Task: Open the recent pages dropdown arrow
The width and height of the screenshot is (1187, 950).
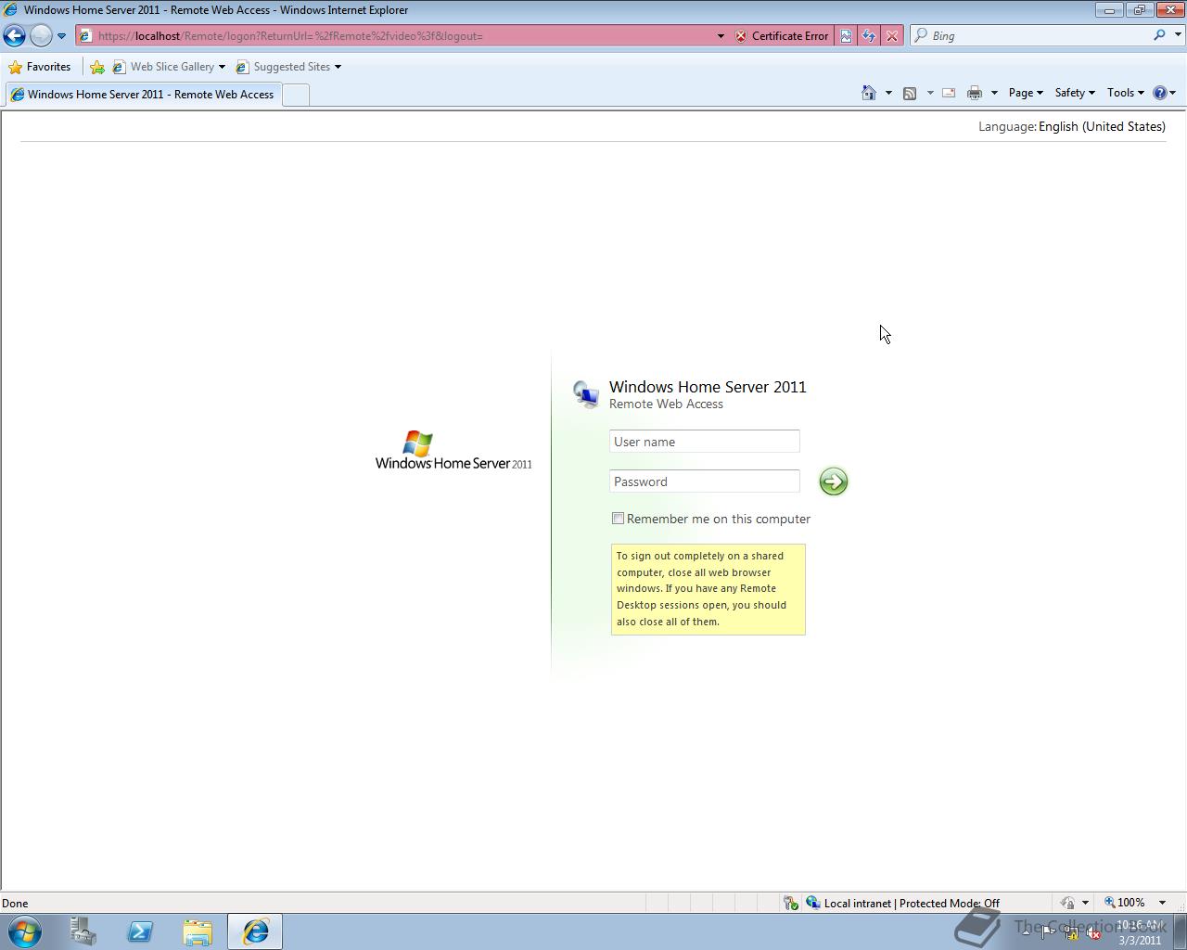Action: (61, 36)
